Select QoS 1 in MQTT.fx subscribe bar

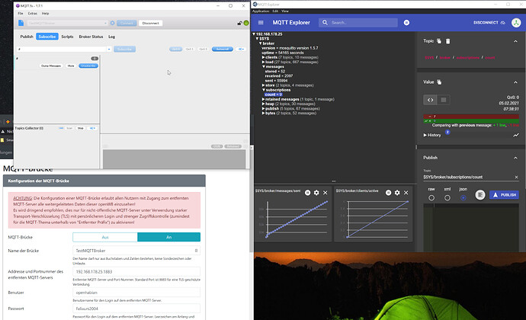pos(189,49)
